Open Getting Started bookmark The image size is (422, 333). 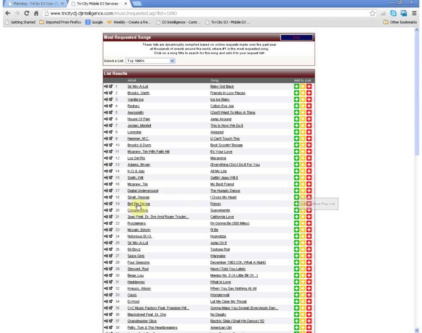tap(20, 22)
